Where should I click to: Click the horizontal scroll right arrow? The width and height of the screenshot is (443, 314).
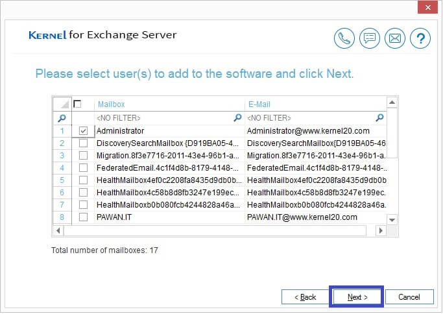[x=381, y=230]
